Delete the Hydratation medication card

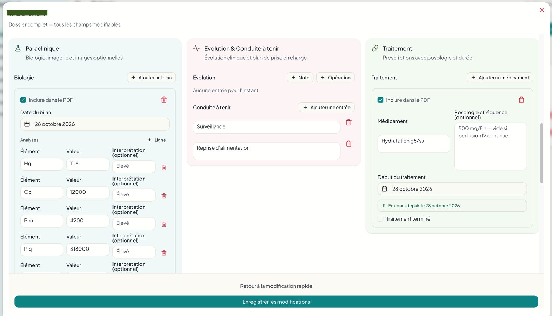[521, 100]
